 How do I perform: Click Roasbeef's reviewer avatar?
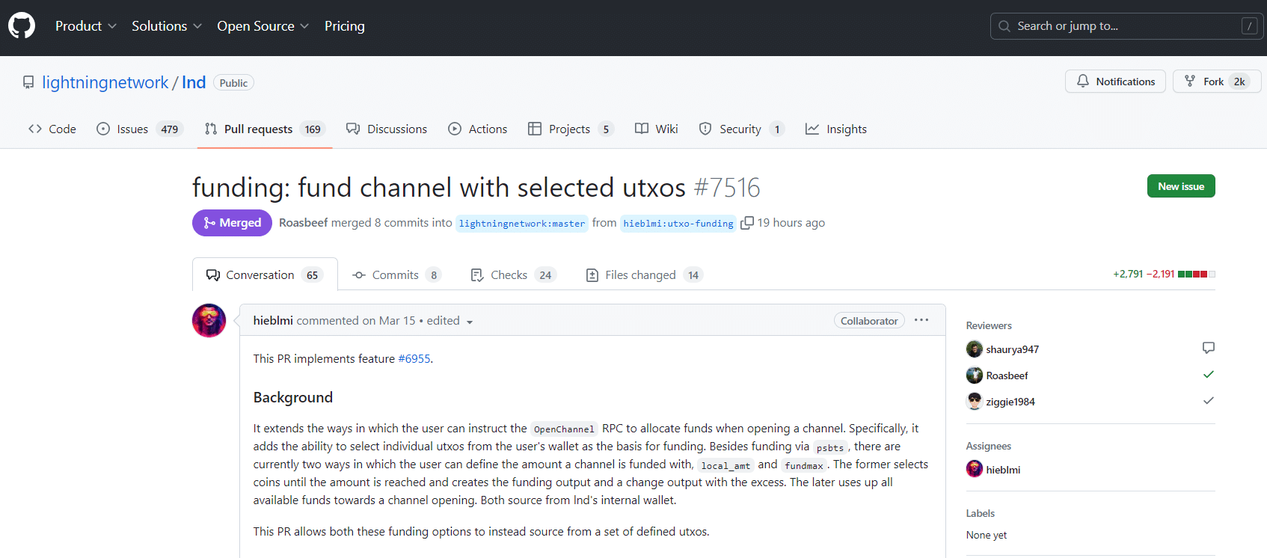(975, 375)
